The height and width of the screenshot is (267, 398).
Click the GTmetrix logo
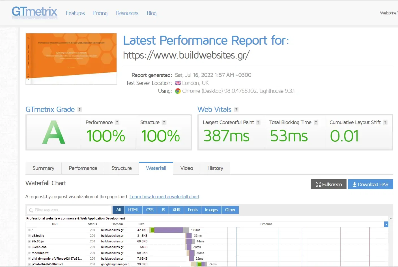tap(34, 12)
